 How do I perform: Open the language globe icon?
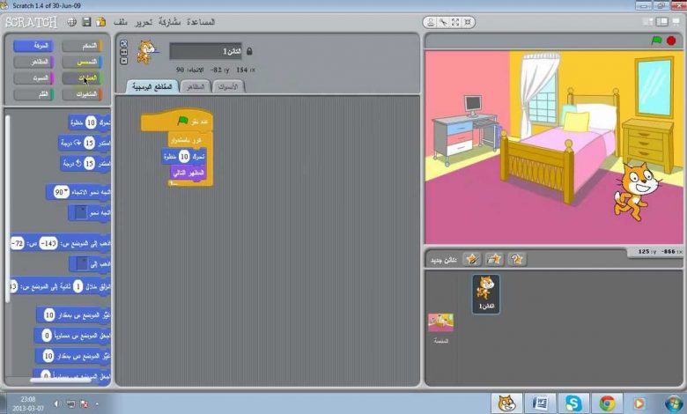(x=72, y=22)
